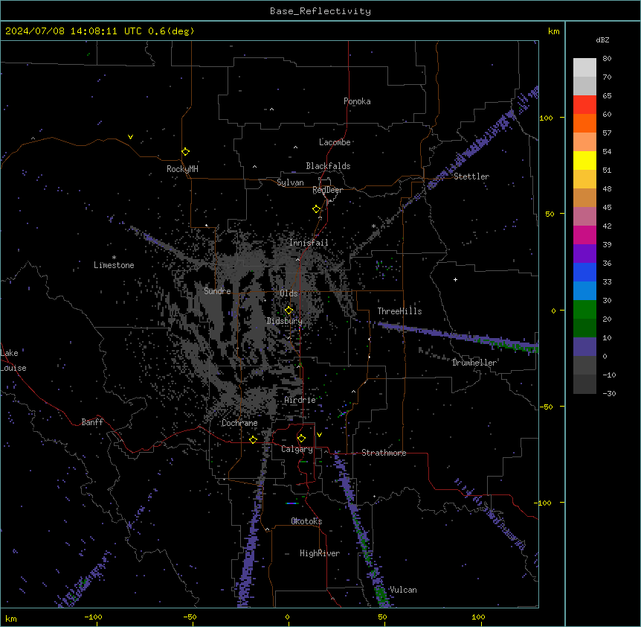
Task: Select the slate purple 10-0 dBZ legend swatch
Action: (x=584, y=347)
